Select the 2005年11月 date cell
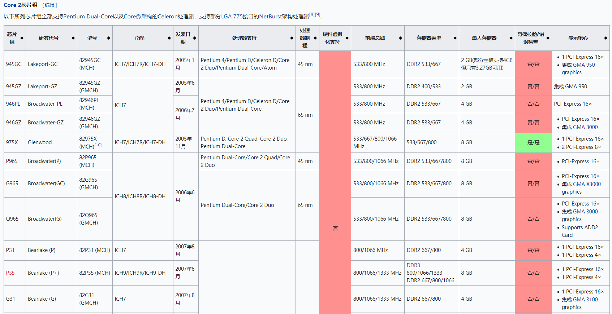Screen dimensions: 612x314 (186, 142)
